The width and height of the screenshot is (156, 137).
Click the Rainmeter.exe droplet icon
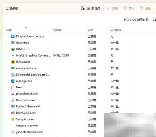click(13, 100)
